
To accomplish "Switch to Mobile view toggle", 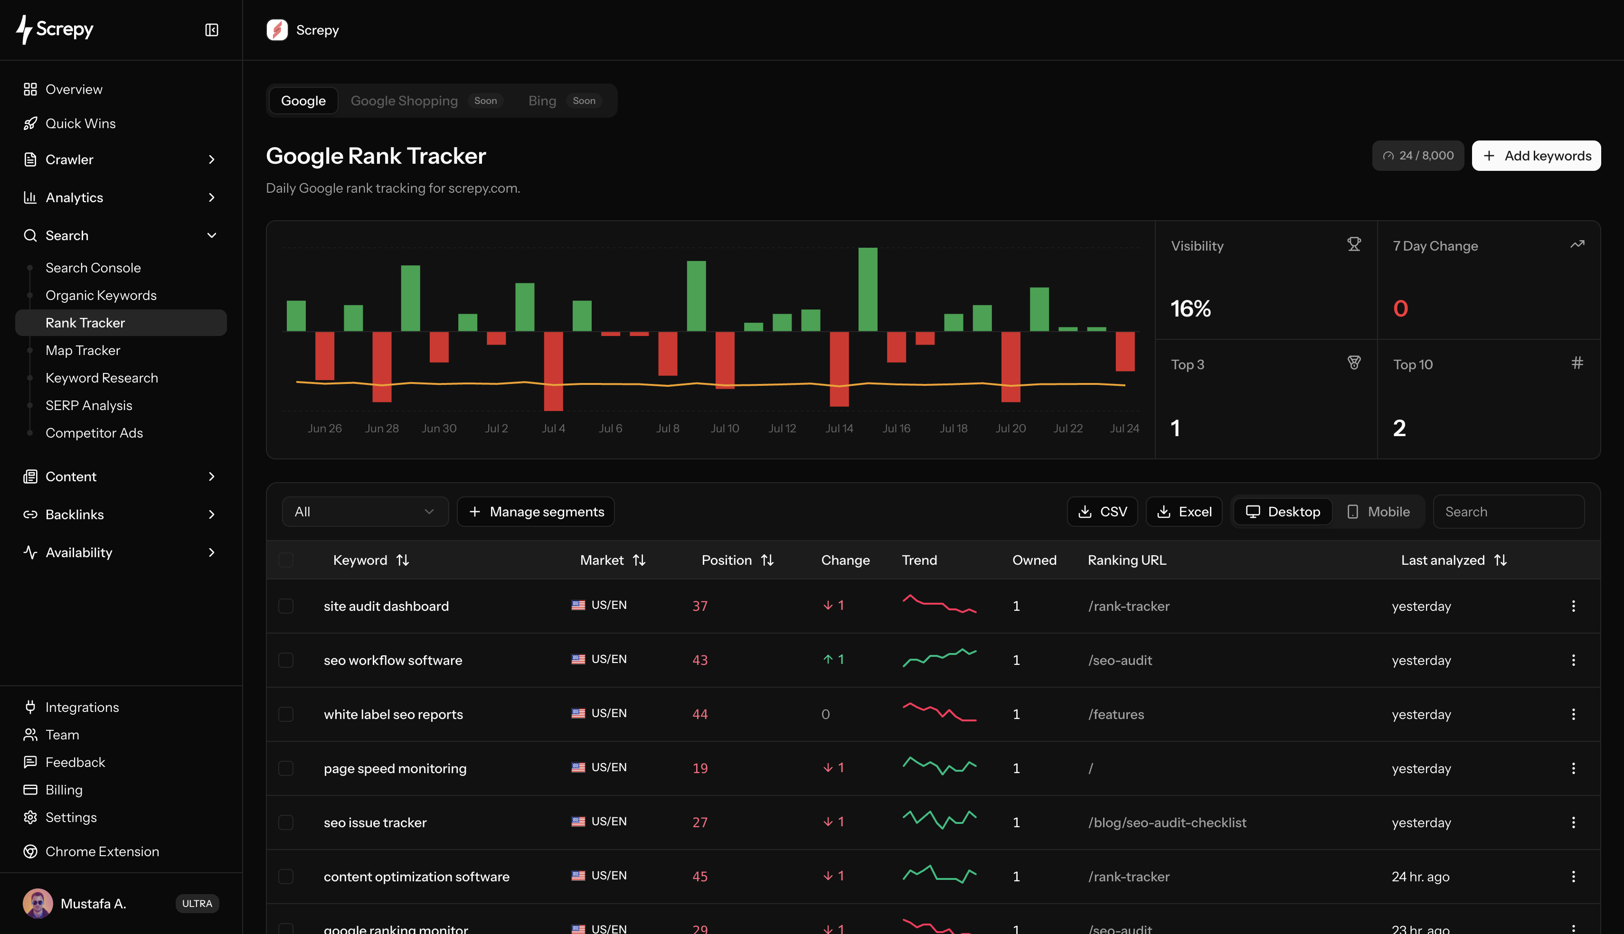I will 1378,512.
